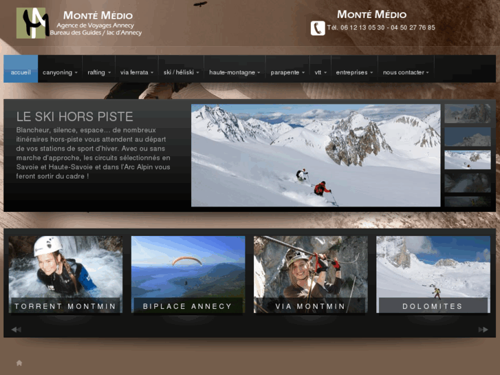Open the via ferrata dropdown
This screenshot has height=375, width=500.
pyautogui.click(x=136, y=72)
